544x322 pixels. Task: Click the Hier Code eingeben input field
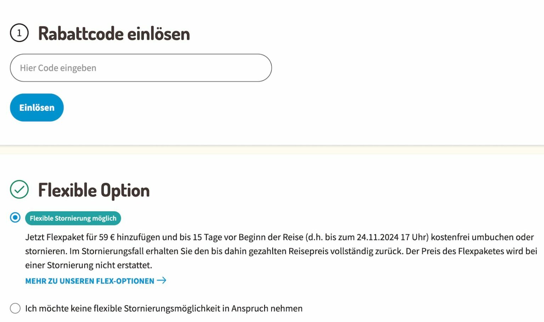pyautogui.click(x=141, y=68)
